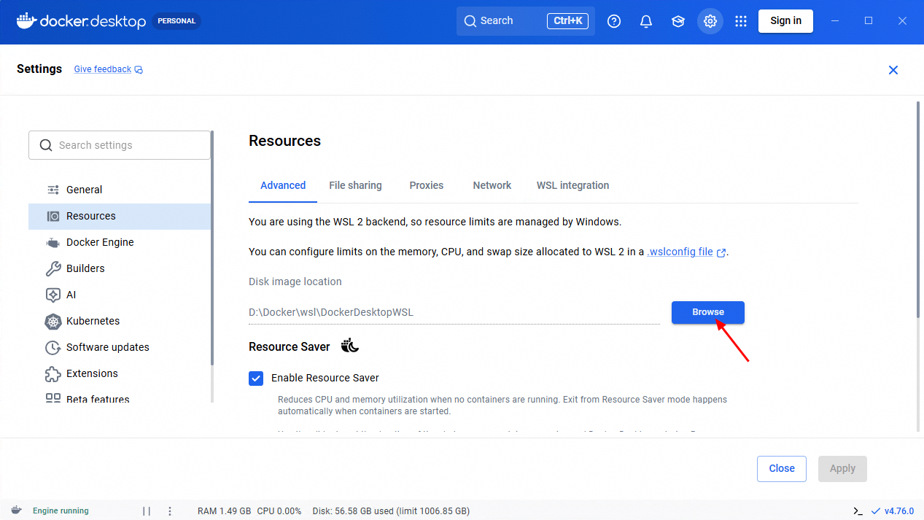Switch to the File sharing tab
924x520 pixels.
click(x=355, y=185)
